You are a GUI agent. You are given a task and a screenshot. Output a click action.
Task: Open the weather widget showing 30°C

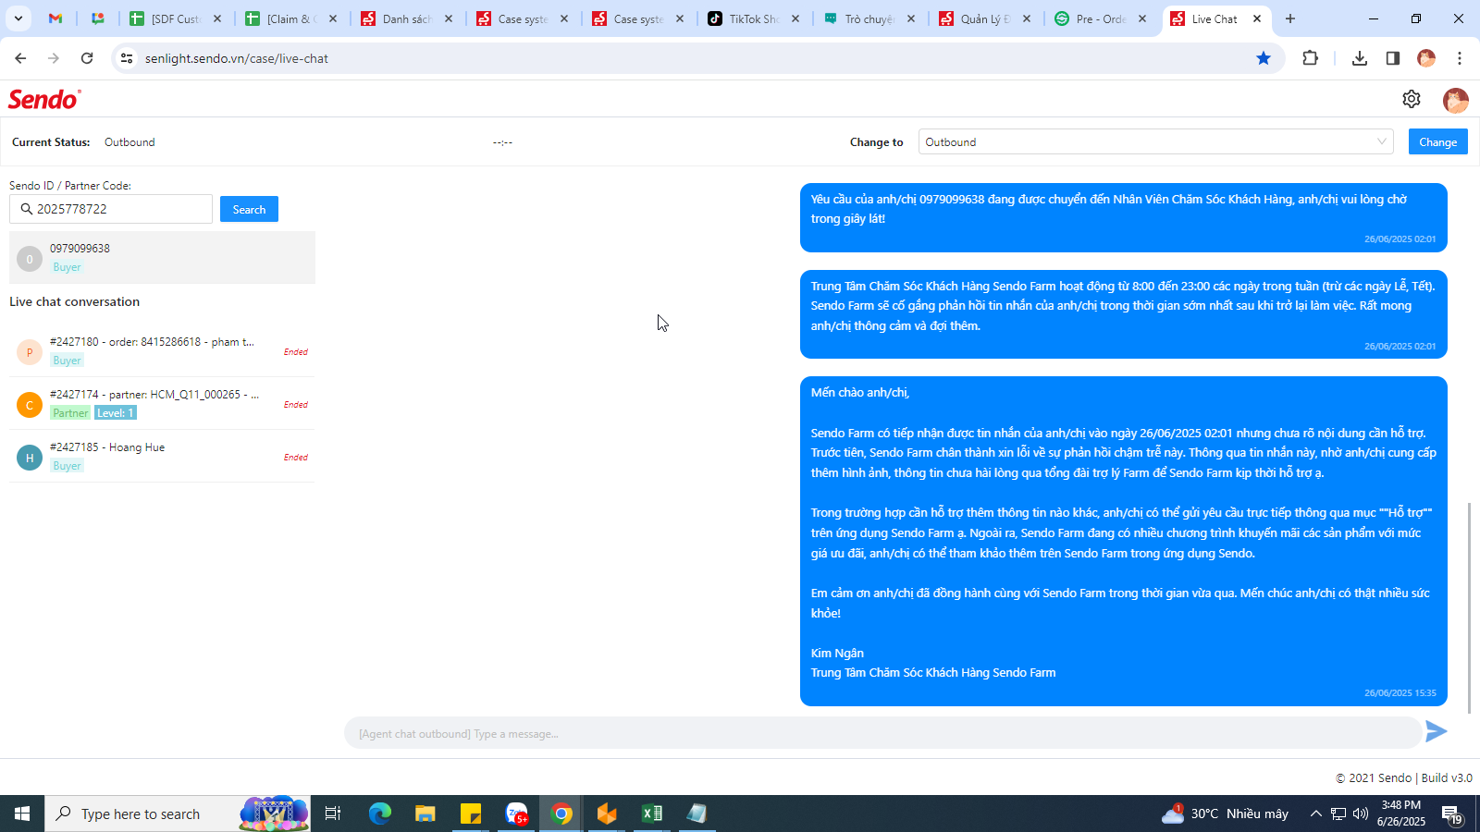[1225, 814]
